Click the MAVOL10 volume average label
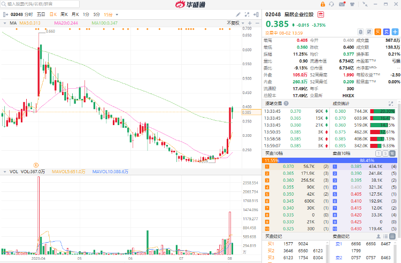The image size is (401, 263). tap(110, 172)
